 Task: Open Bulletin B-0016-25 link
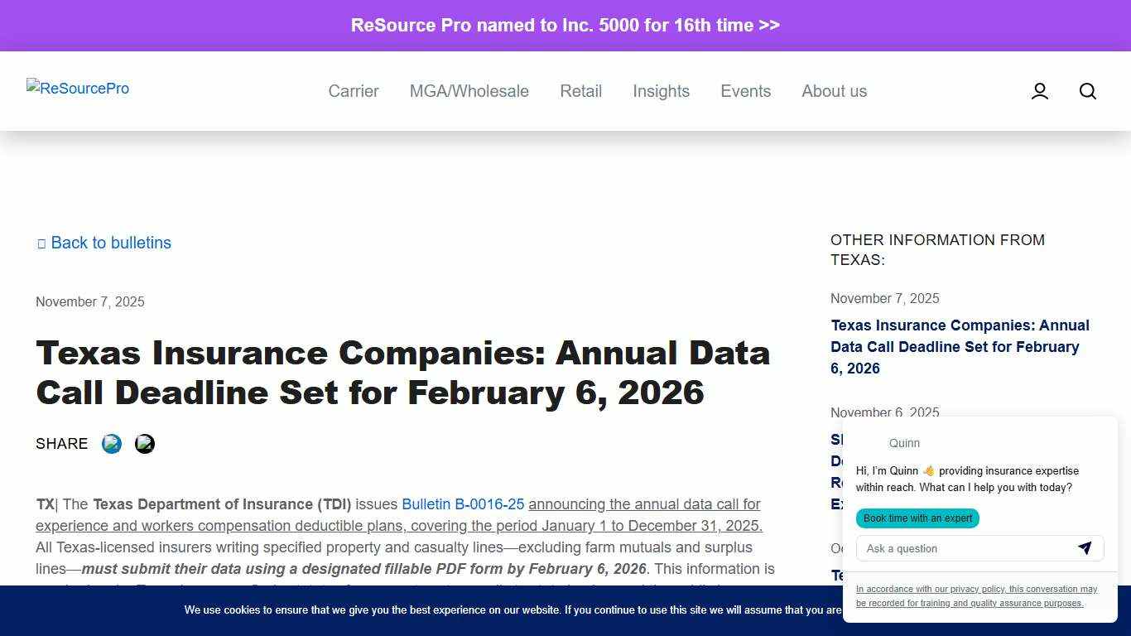(x=463, y=504)
